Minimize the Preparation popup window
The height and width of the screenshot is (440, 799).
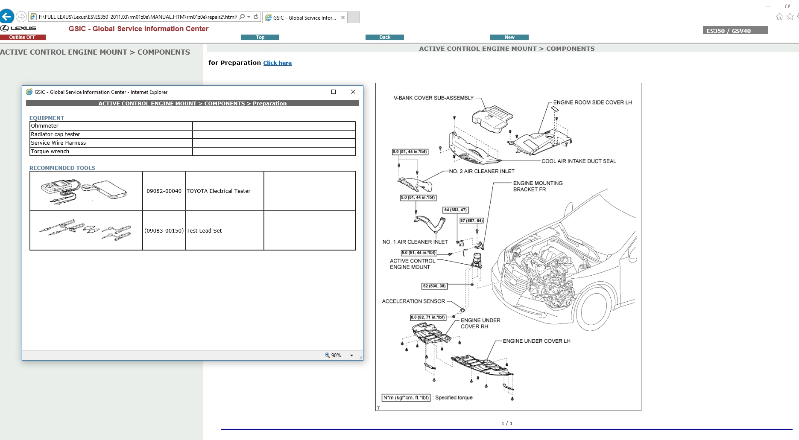pyautogui.click(x=314, y=92)
